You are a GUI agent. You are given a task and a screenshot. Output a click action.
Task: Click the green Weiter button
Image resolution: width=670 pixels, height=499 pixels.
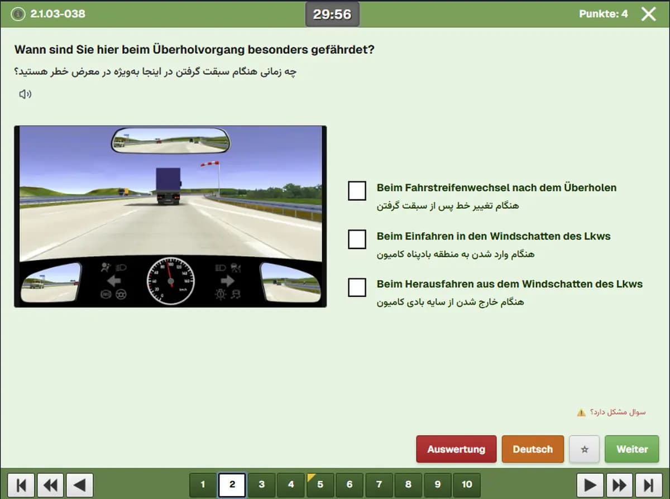coord(631,449)
